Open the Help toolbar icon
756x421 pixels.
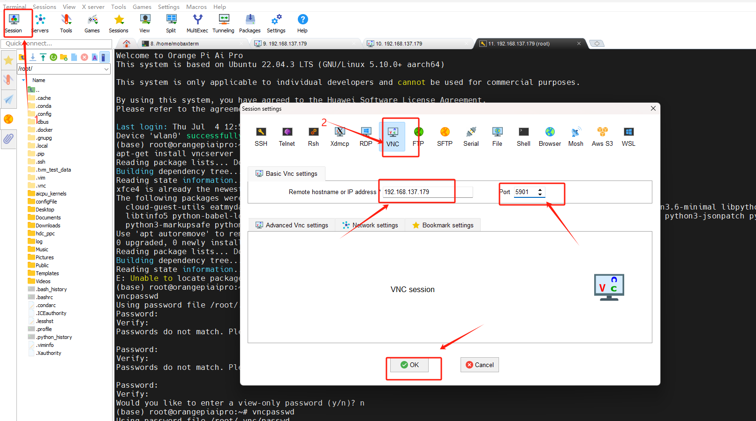302,23
